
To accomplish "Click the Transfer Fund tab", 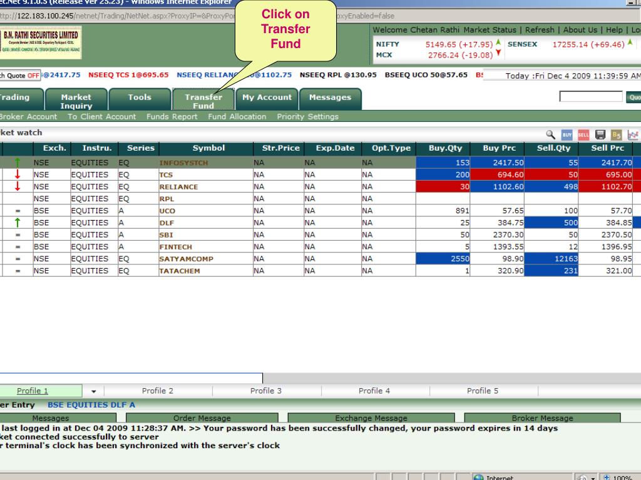I will click(x=203, y=99).
